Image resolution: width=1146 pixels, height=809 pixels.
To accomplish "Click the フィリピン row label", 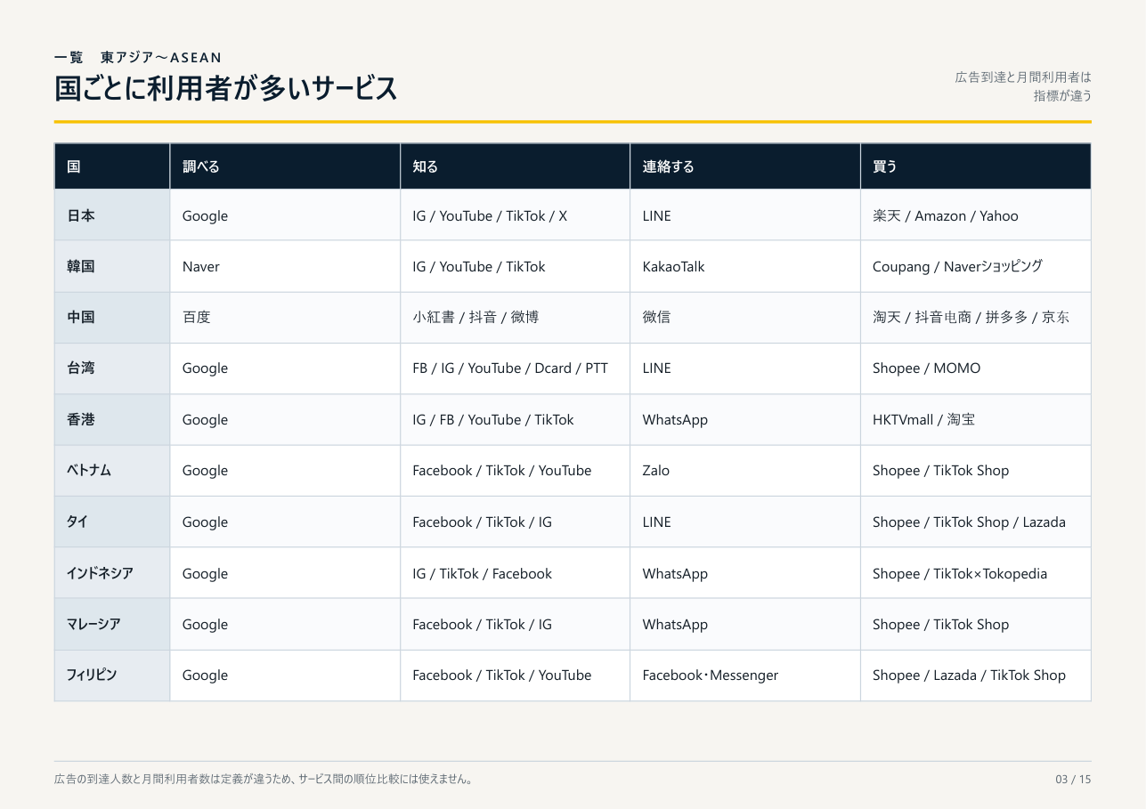I will pos(112,676).
